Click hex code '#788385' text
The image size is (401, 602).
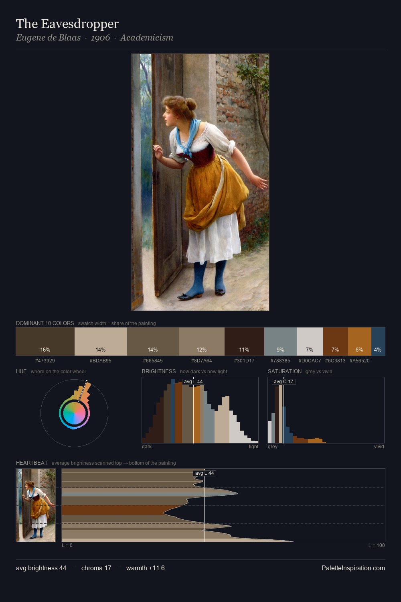click(280, 361)
